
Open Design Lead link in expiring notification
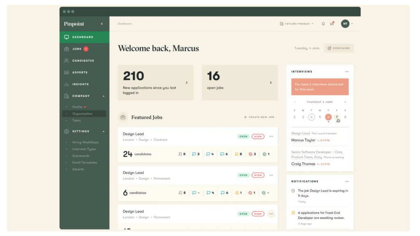(319, 191)
